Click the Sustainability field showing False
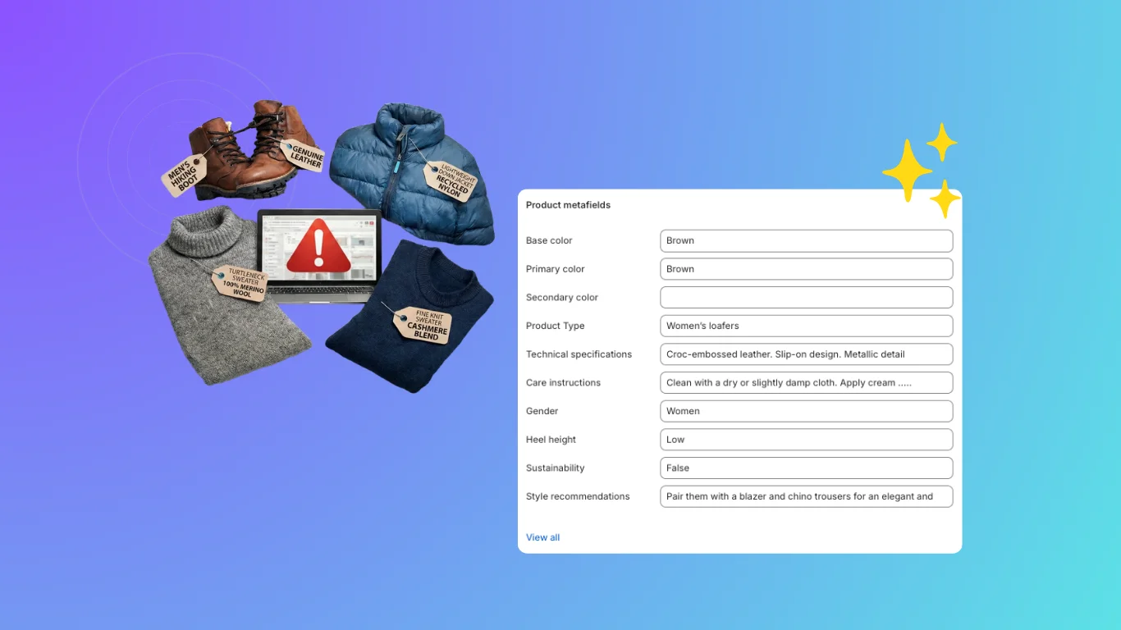The image size is (1121, 630). 806,468
